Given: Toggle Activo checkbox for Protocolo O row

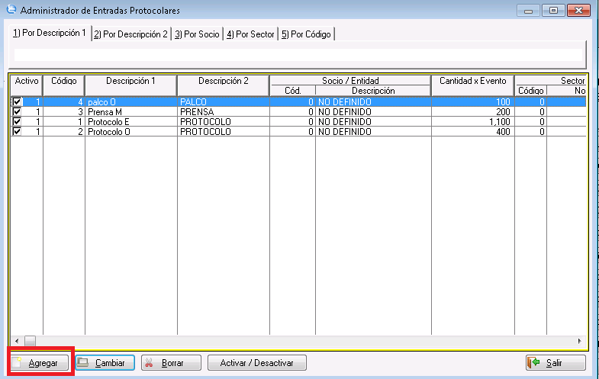Looking at the screenshot, I should point(17,131).
